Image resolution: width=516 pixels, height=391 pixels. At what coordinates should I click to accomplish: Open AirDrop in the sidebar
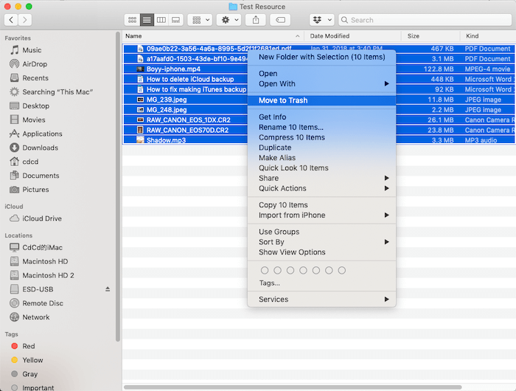point(28,64)
